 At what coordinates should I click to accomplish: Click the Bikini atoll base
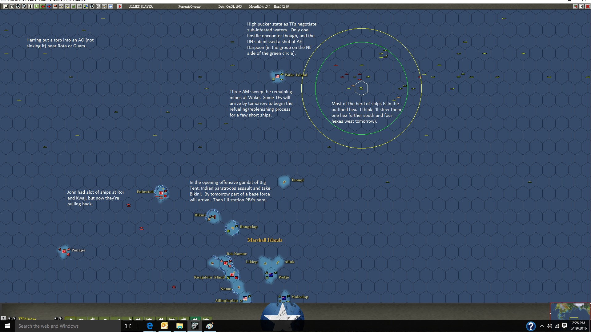tap(212, 217)
